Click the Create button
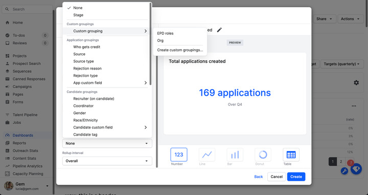Screen dimensions: 368x195 296,177
